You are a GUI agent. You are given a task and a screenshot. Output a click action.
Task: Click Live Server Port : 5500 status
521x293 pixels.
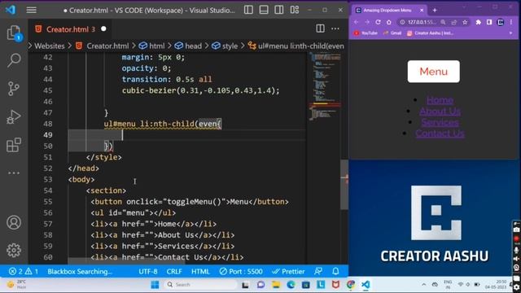point(241,271)
